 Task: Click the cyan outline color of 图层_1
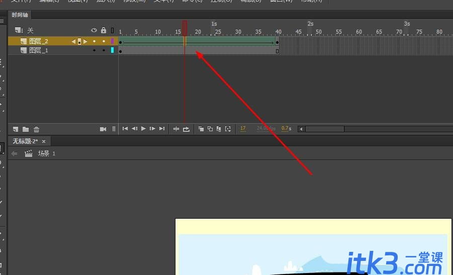pos(113,50)
